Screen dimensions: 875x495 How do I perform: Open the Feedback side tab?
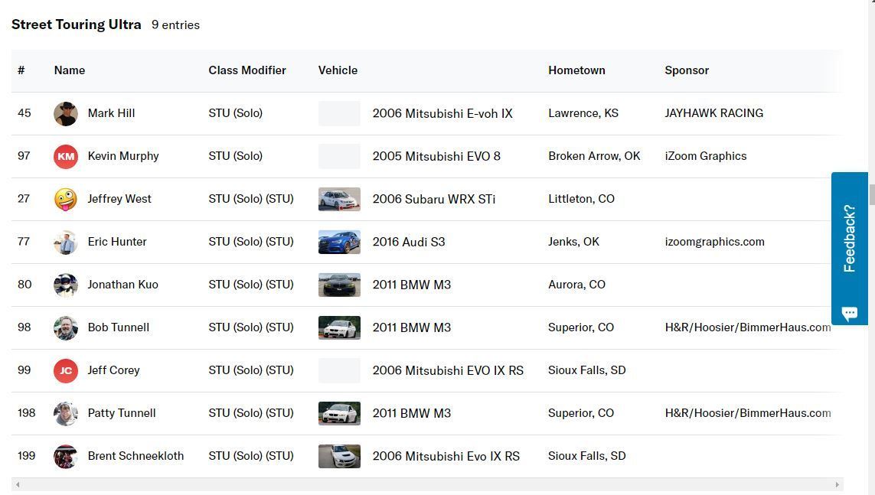[849, 237]
